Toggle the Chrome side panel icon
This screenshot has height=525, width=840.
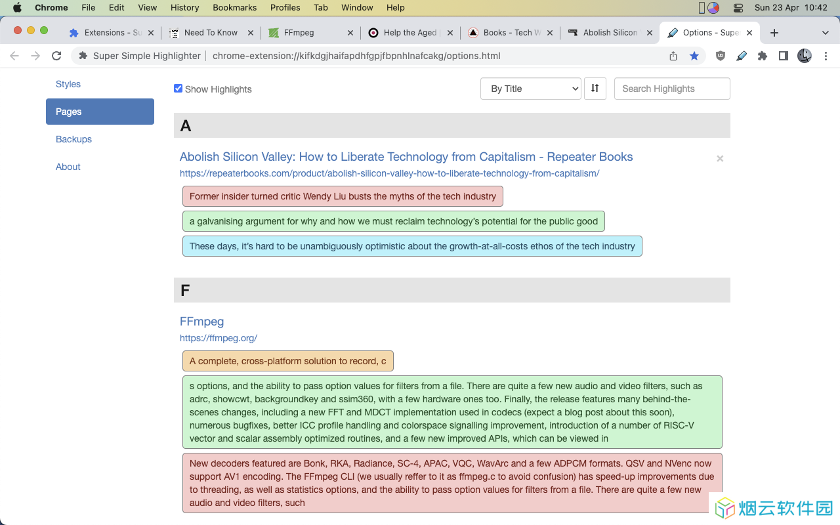pos(784,56)
